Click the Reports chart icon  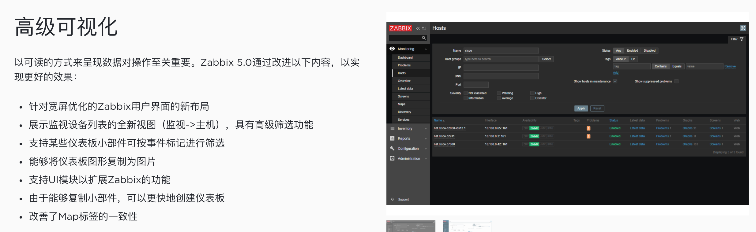392,138
